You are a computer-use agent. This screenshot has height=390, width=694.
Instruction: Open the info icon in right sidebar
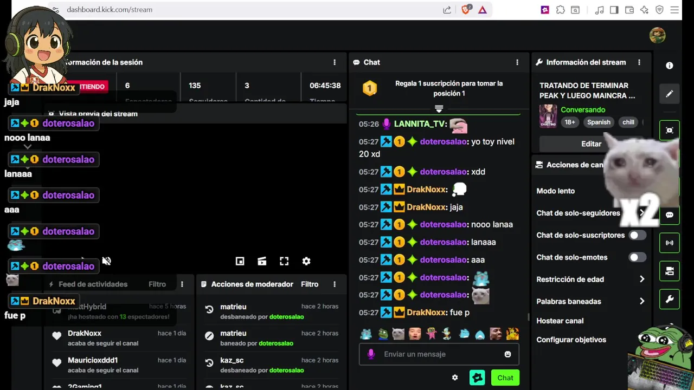coord(670,66)
